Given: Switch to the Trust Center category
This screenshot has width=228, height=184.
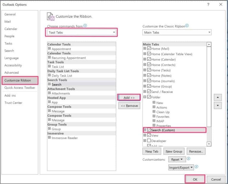Looking at the screenshot, I should [13, 103].
